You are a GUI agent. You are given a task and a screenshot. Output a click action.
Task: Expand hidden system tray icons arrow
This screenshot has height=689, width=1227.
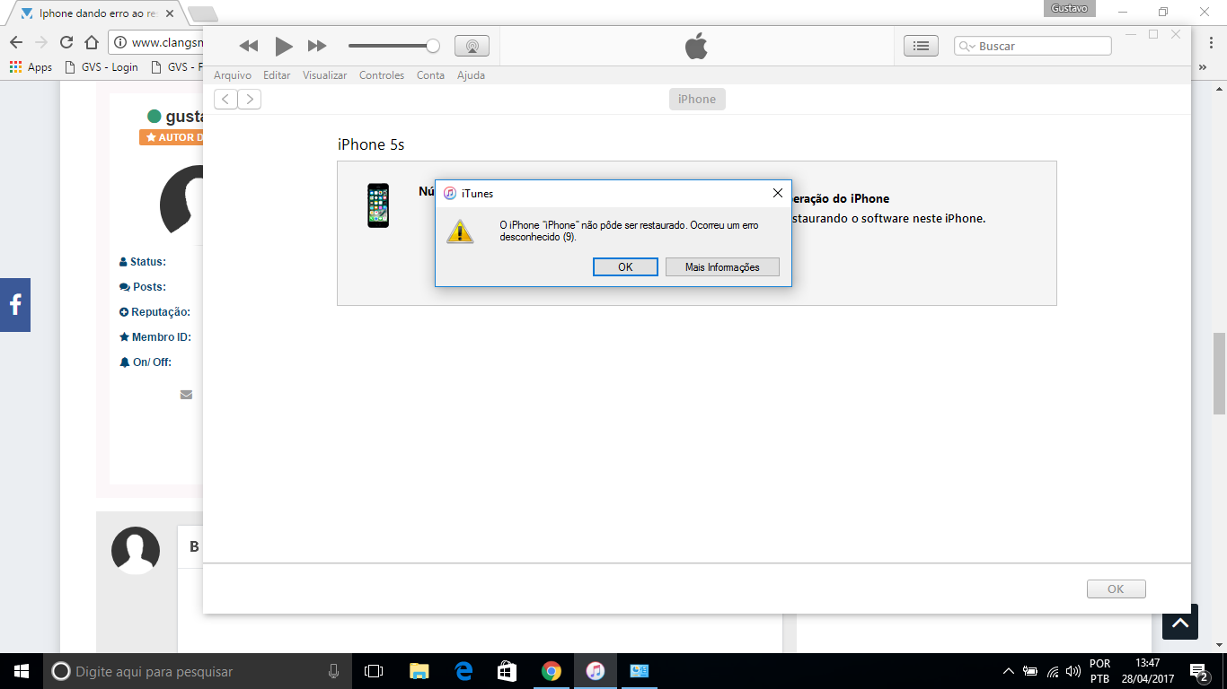tap(1009, 671)
